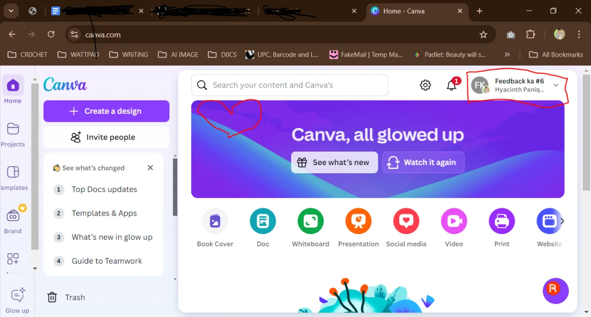Image resolution: width=591 pixels, height=317 pixels.
Task: Go back to the previous page
Action: point(12,35)
